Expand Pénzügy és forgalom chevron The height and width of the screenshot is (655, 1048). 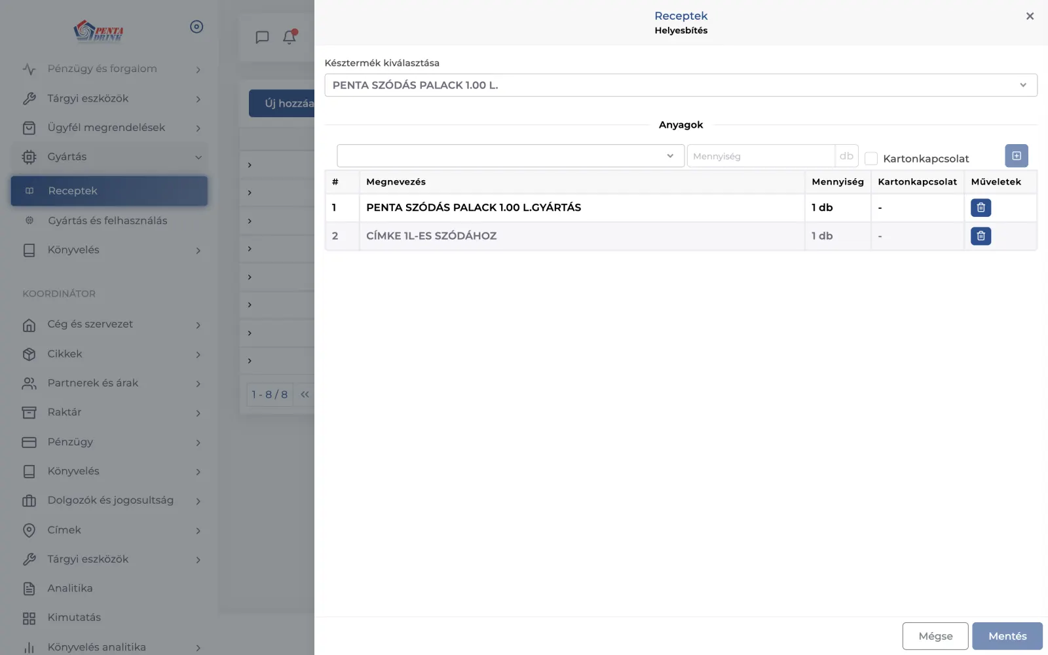[x=198, y=69]
